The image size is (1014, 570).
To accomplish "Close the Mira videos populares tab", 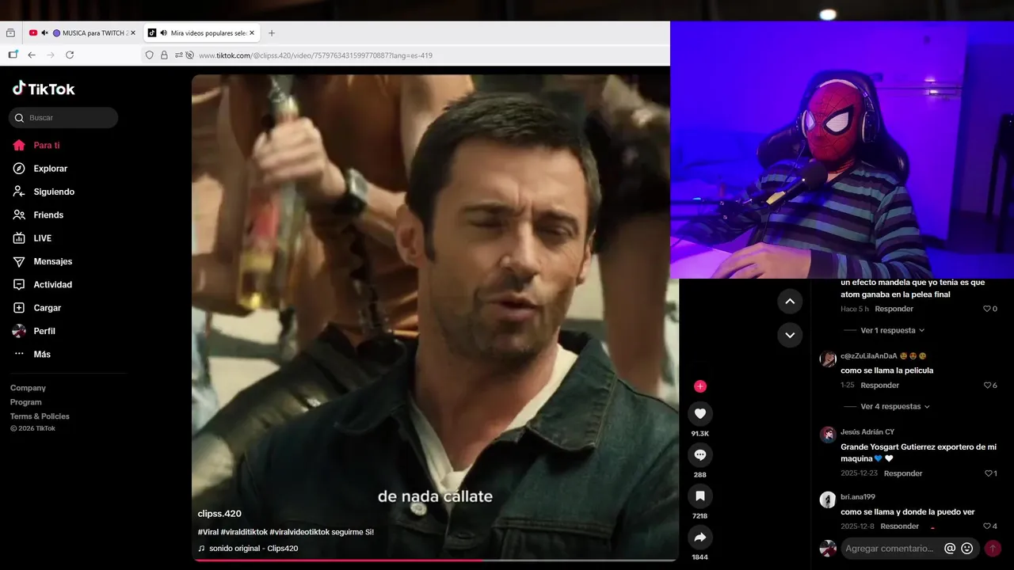I will (252, 33).
